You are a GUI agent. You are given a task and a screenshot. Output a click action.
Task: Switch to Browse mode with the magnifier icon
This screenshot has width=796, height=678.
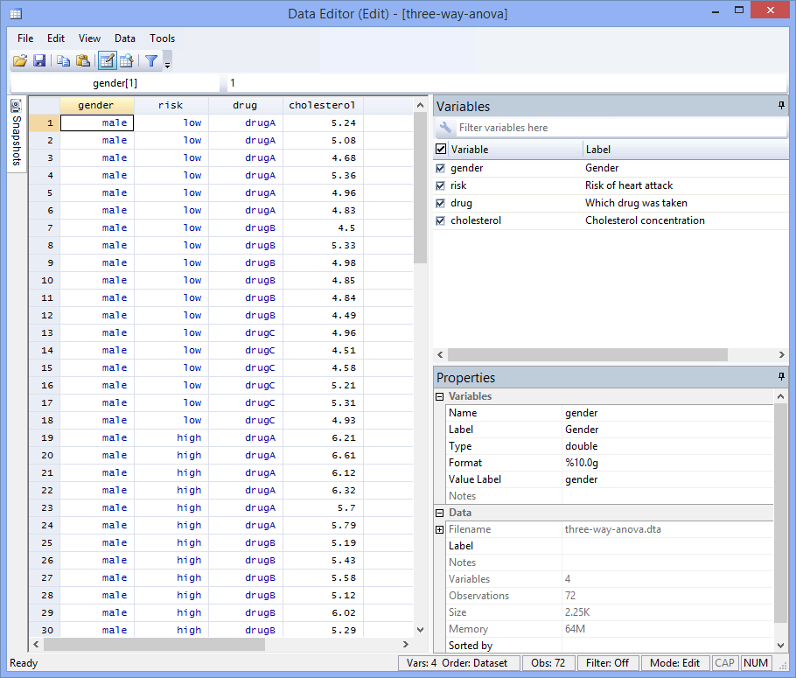126,60
